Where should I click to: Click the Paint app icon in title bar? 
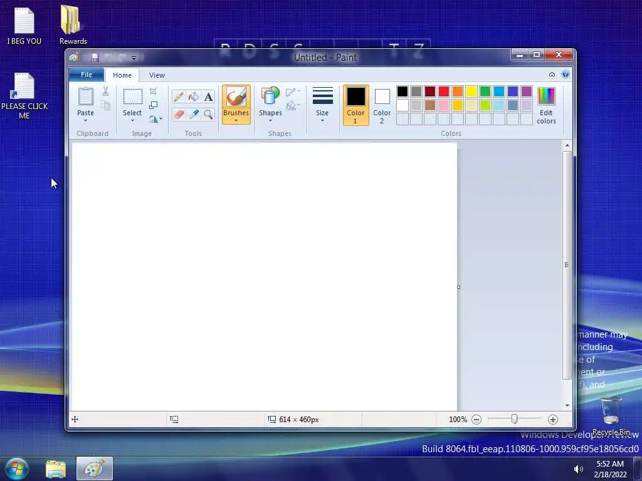tap(74, 57)
